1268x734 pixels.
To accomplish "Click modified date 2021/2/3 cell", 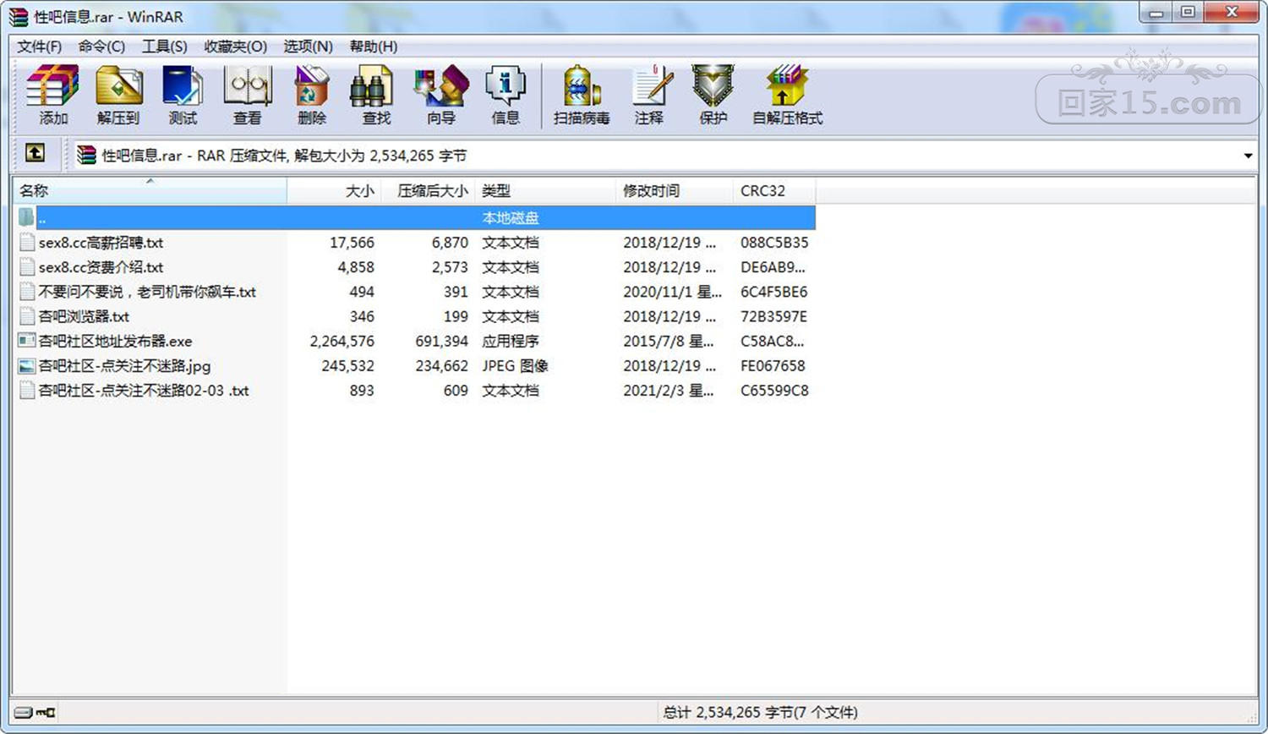I will [669, 390].
